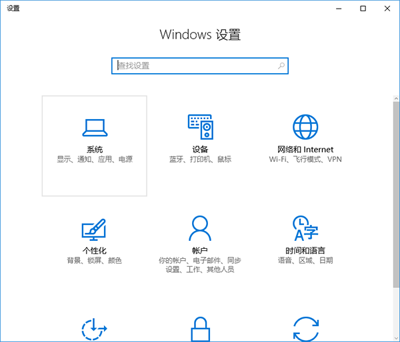Click 显示、通知、应用、电源 description
The width and height of the screenshot is (400, 342).
pyautogui.click(x=95, y=159)
